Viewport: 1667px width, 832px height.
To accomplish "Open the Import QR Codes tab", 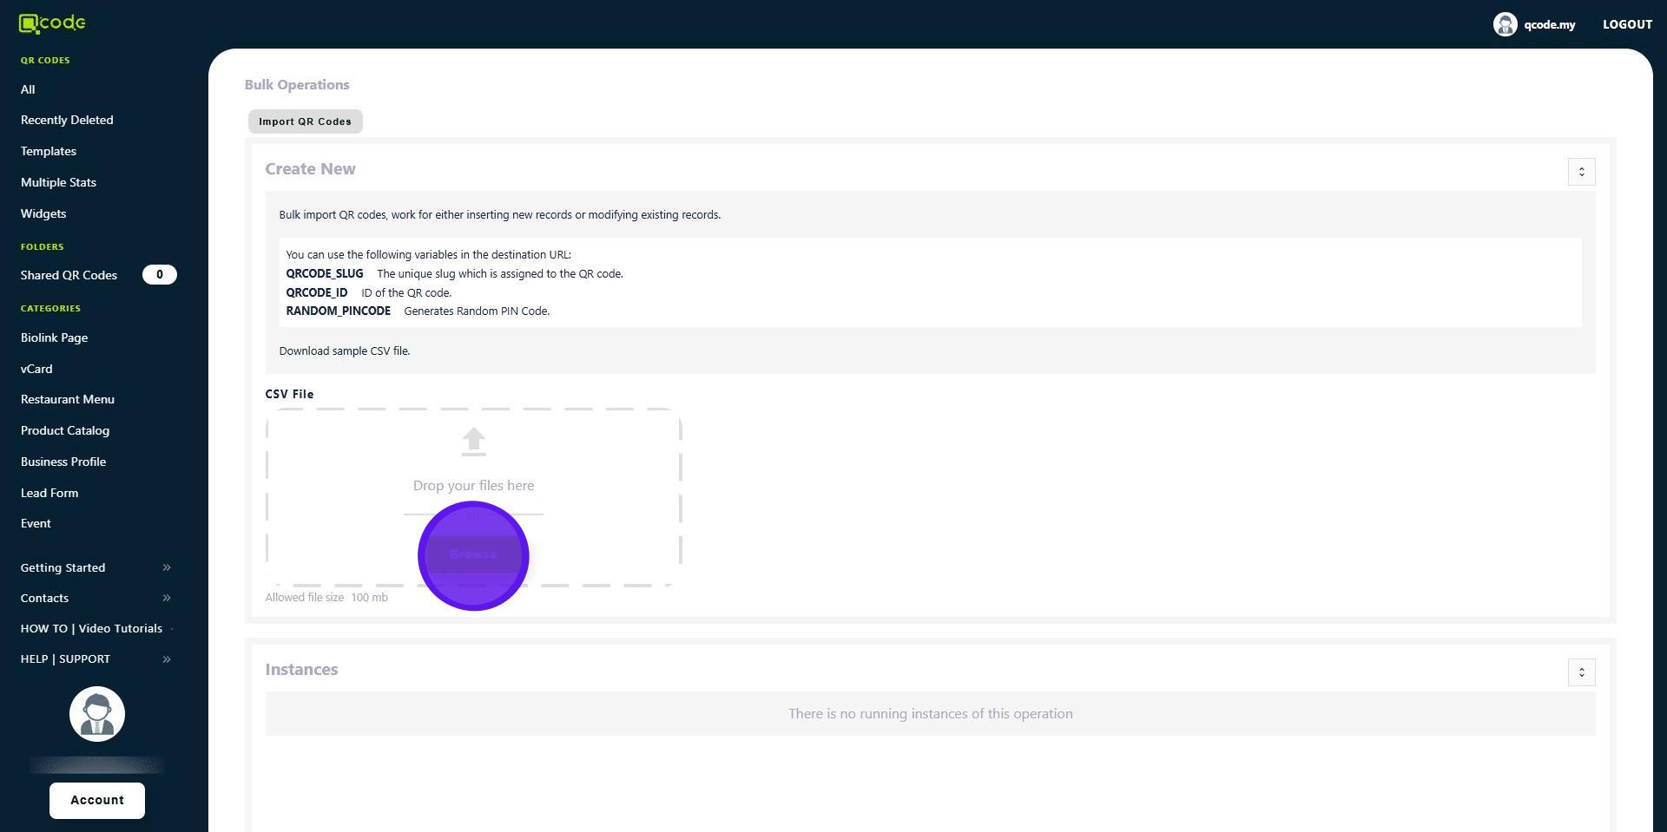I will (x=305, y=121).
